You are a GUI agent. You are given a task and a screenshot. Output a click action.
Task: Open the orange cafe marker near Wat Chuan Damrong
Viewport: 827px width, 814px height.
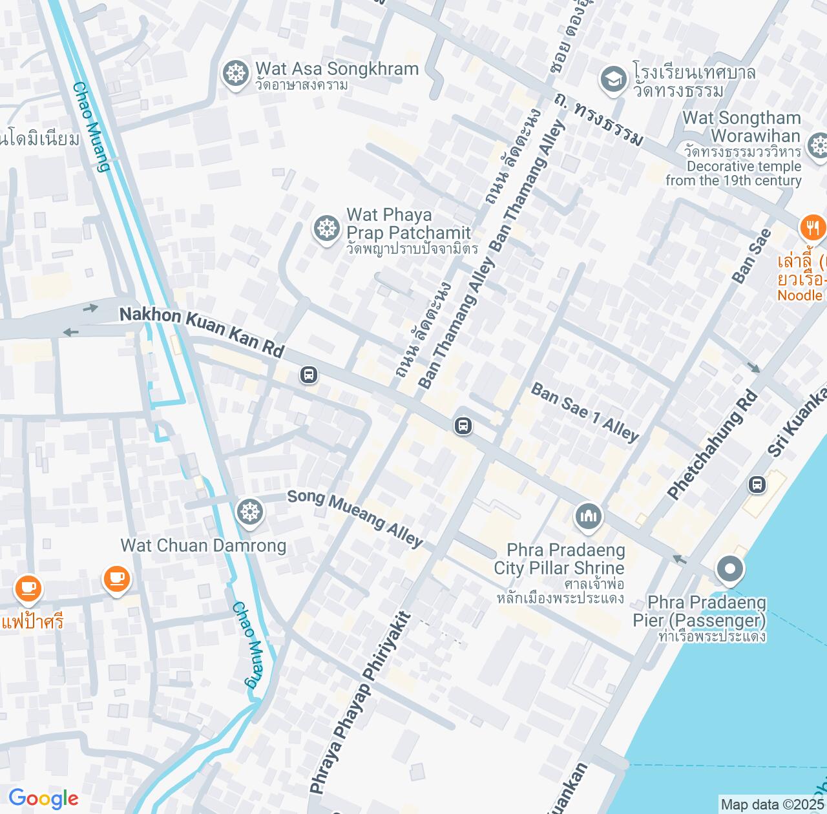pyautogui.click(x=116, y=579)
